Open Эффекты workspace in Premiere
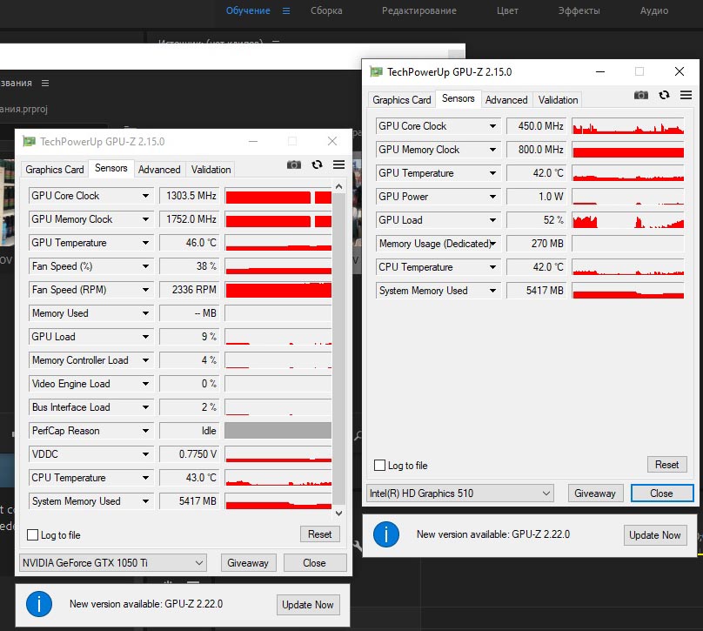The image size is (703, 631). point(579,10)
